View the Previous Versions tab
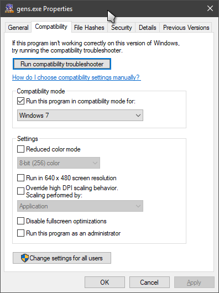 pyautogui.click(x=186, y=28)
